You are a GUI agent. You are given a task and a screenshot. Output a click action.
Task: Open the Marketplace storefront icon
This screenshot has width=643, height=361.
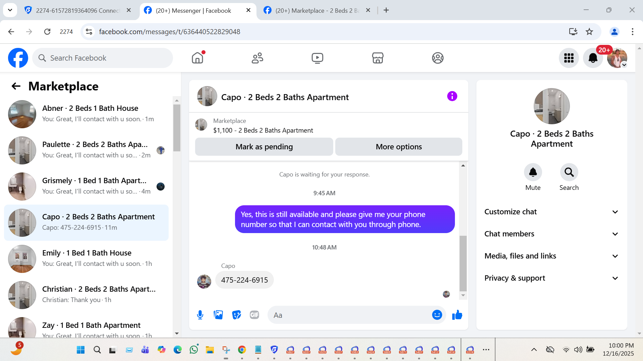coord(377,58)
